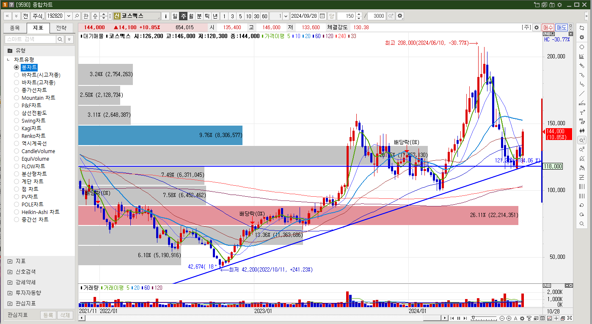Select Renko차트 radio option
This screenshot has width=592, height=324.
point(17,136)
